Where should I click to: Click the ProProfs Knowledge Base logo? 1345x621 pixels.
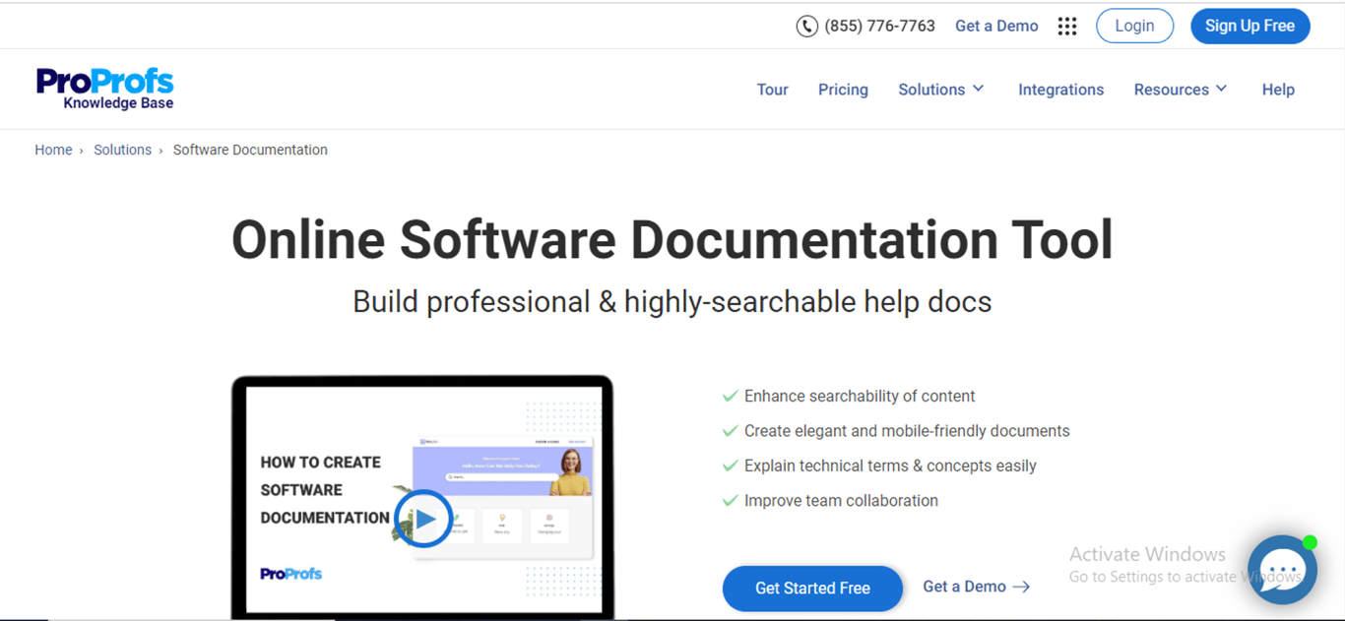105,89
